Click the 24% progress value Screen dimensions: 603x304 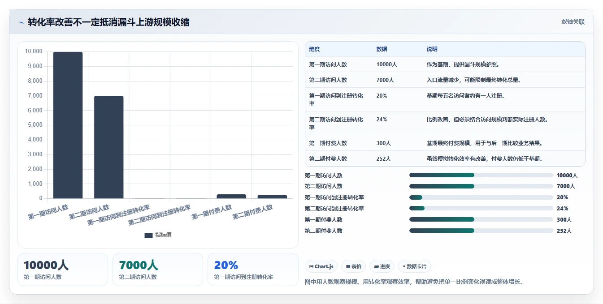[562, 208]
